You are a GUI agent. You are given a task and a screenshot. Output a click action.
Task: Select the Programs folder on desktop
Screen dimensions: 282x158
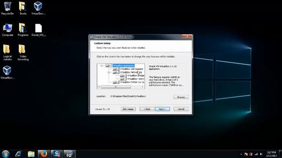[23, 30]
